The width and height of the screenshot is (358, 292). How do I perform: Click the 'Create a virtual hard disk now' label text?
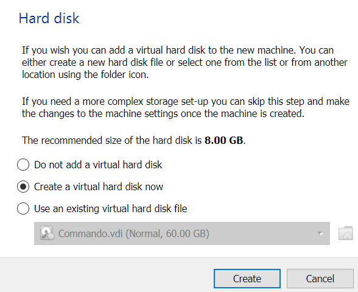99,187
